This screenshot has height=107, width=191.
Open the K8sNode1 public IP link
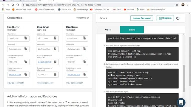(x=74, y=75)
